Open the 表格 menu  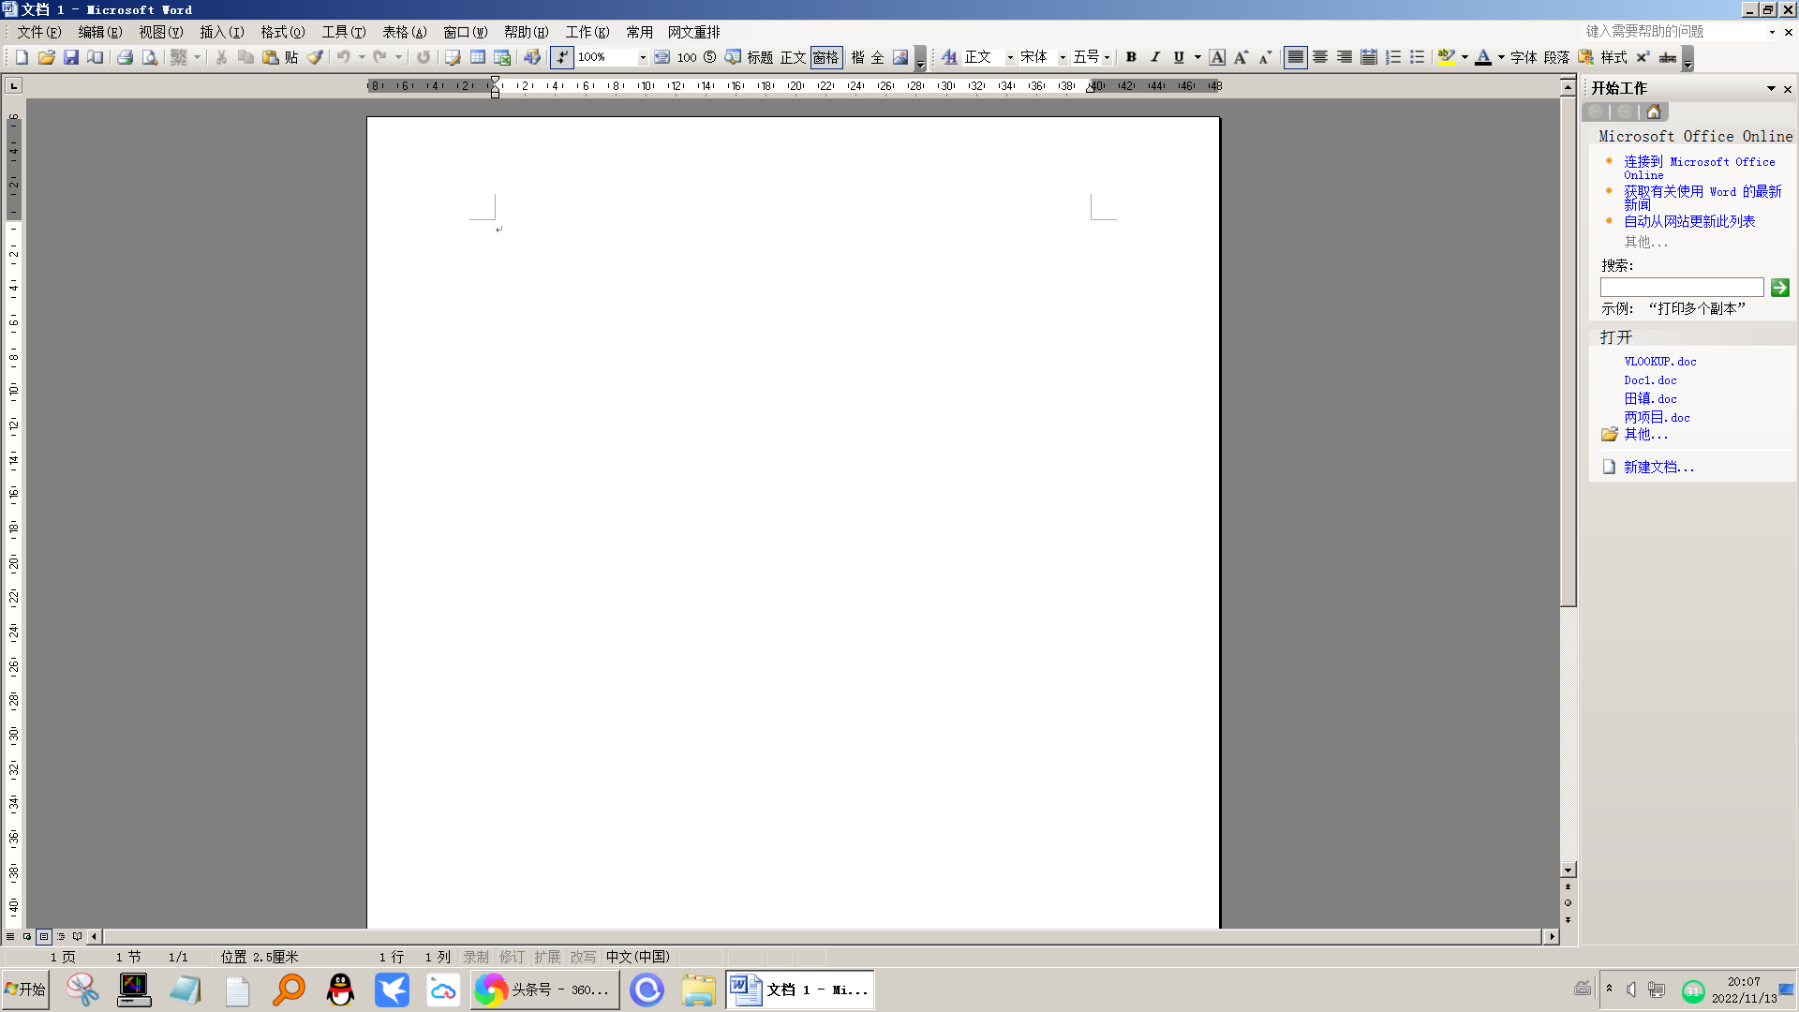click(404, 32)
